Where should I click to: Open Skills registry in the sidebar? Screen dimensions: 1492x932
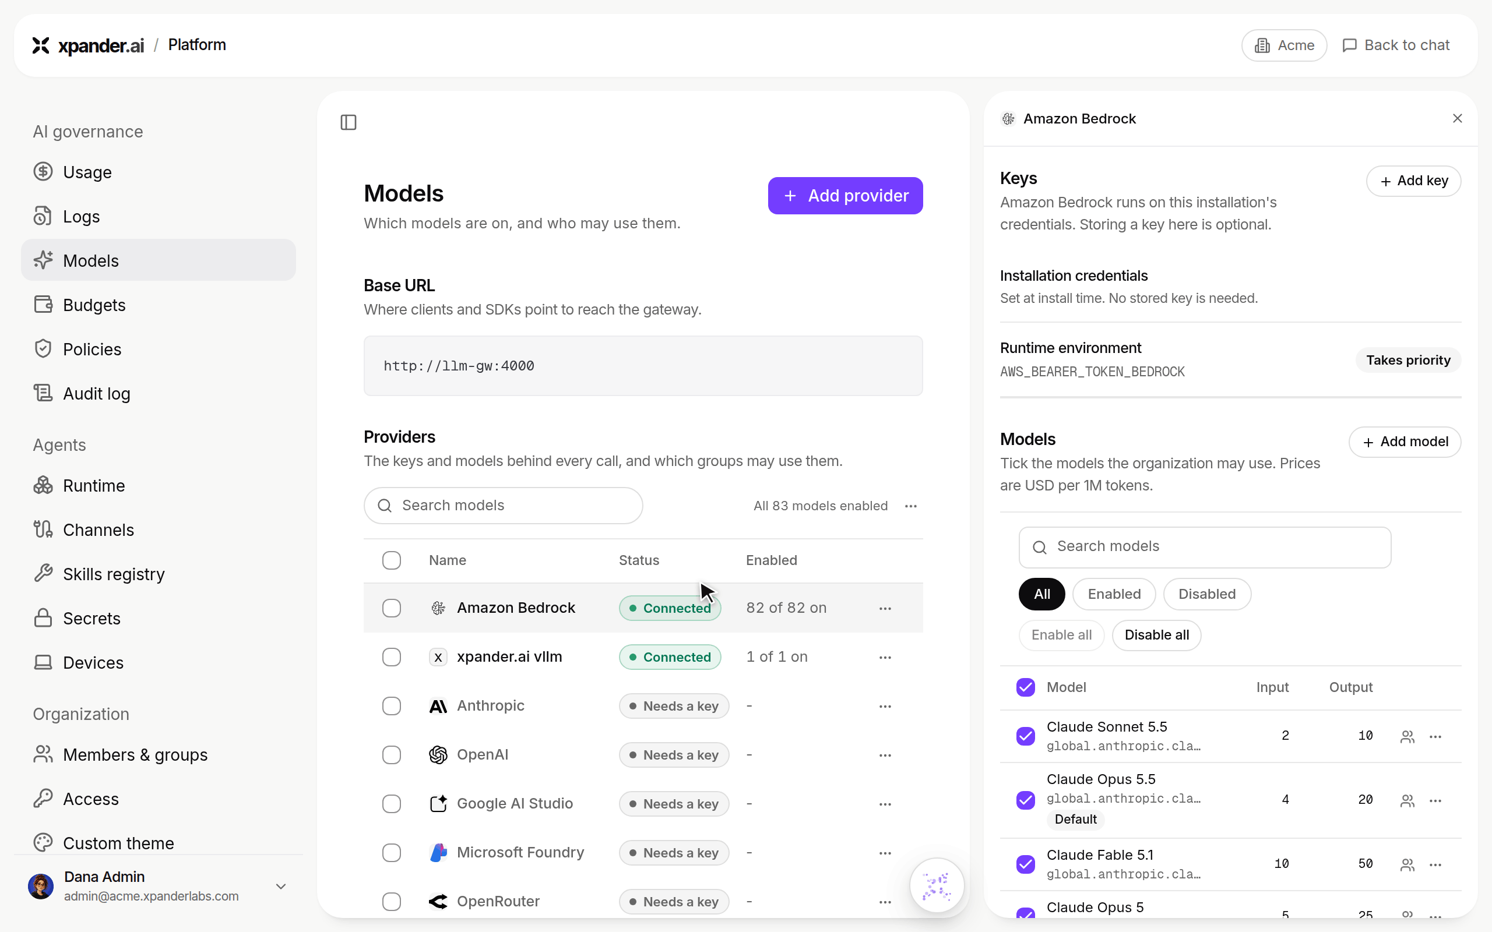159,574
